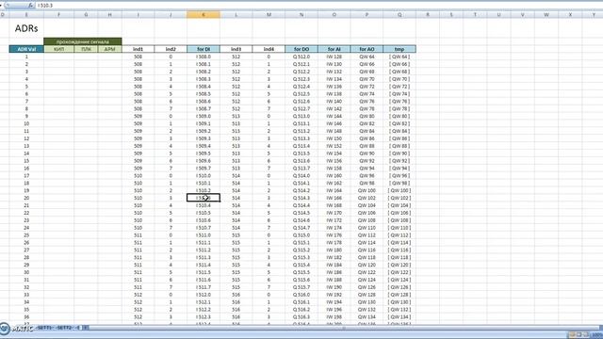This screenshot has width=603, height=339.
Task: Select column W header
Action: (x=546, y=15)
